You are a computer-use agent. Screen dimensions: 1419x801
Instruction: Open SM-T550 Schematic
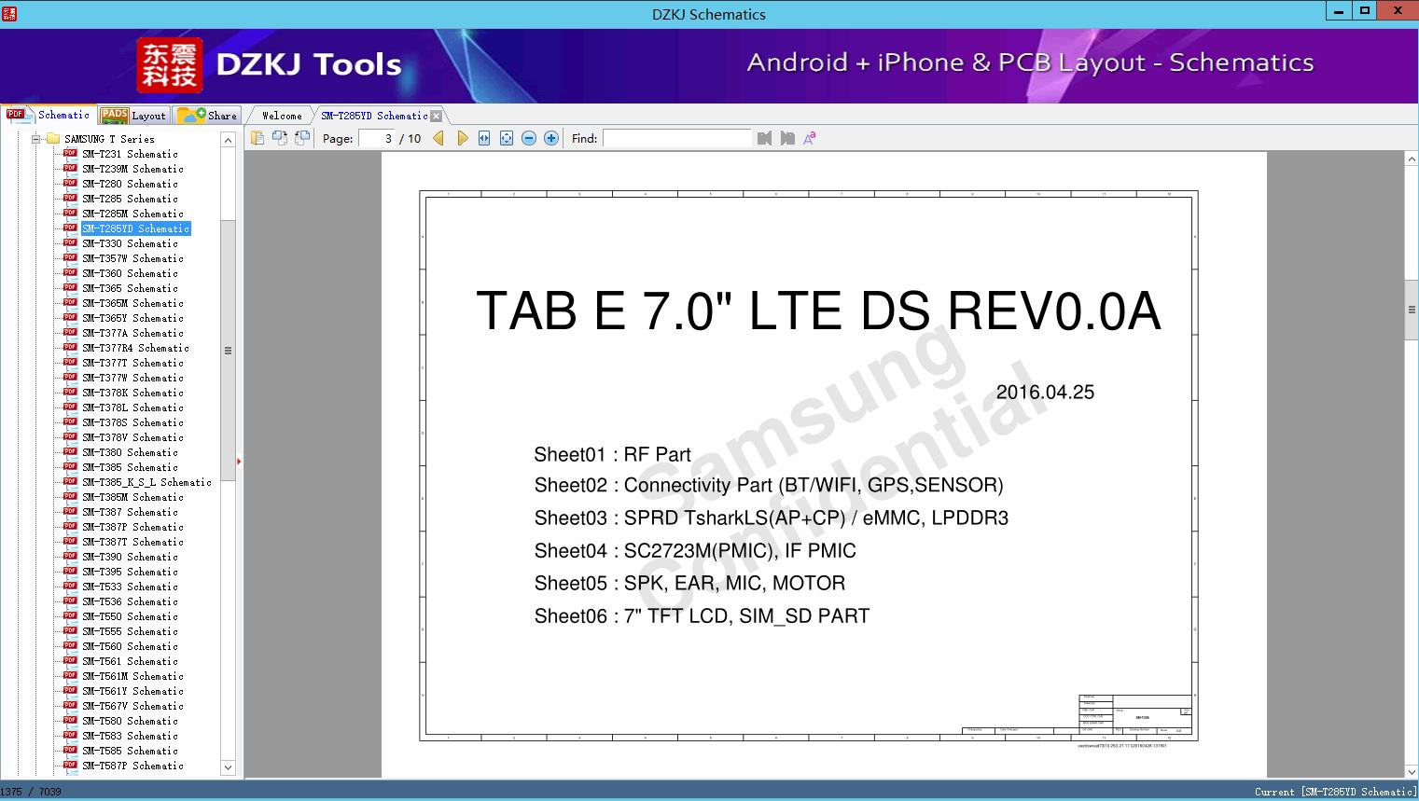[x=130, y=616]
